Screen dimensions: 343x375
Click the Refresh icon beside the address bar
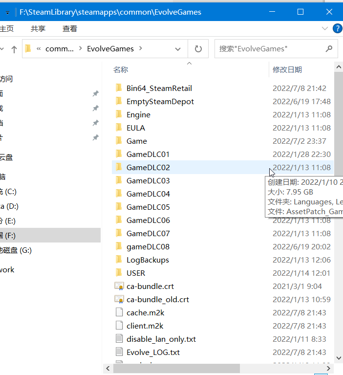coord(198,49)
